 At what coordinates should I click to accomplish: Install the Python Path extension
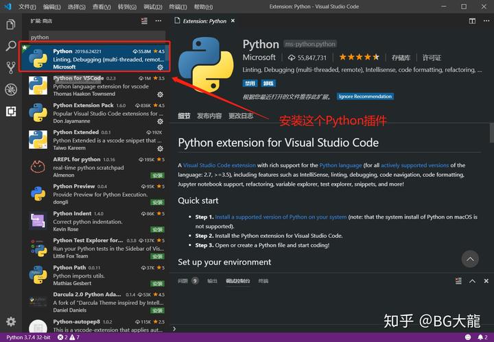(157, 284)
